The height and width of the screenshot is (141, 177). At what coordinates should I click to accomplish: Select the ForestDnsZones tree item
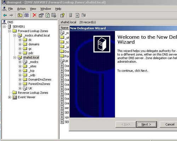pyautogui.click(x=39, y=84)
